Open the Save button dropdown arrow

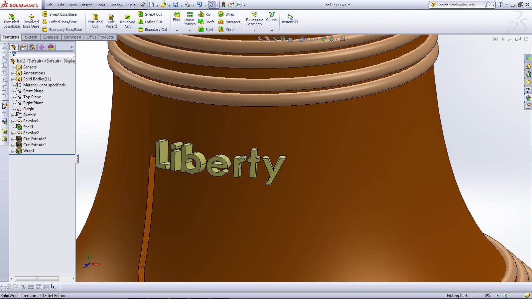[181, 5]
